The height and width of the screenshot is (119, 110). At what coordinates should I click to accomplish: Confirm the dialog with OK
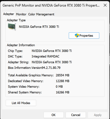tap(54, 115)
